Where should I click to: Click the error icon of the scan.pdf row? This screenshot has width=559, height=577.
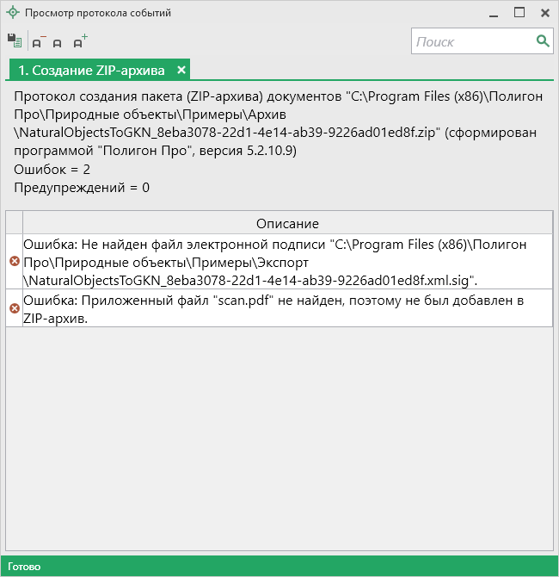coord(14,308)
